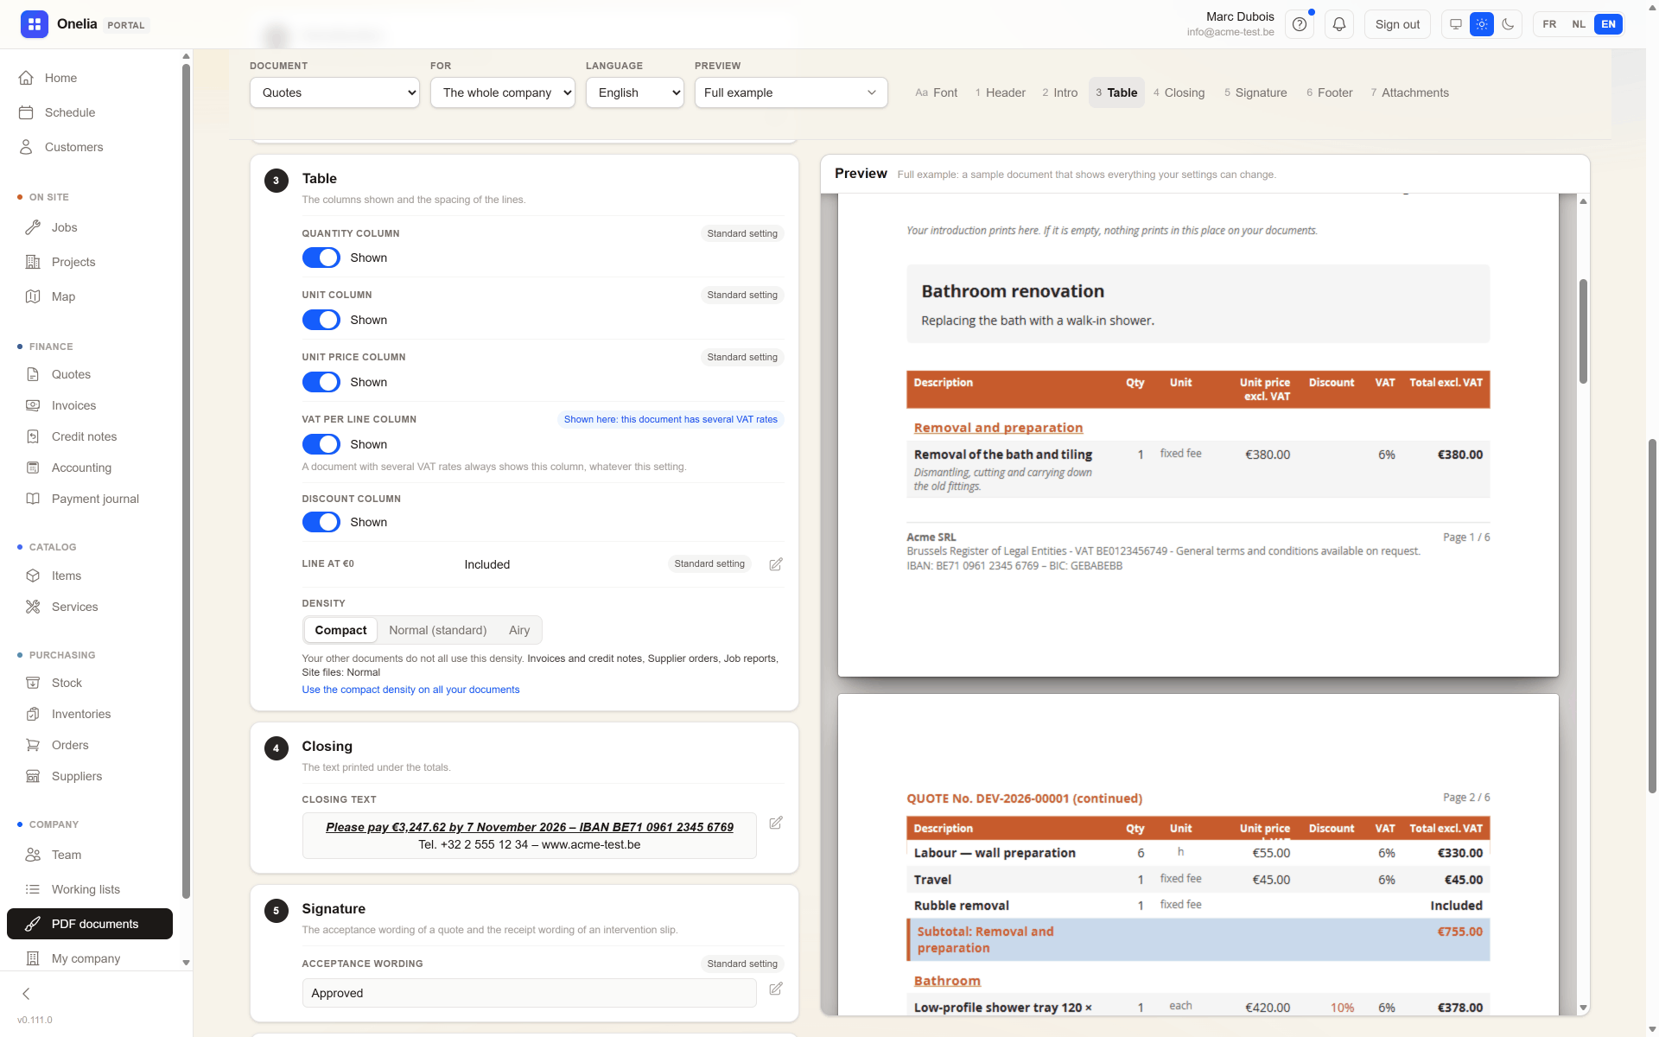The width and height of the screenshot is (1659, 1037).
Task: Switch to the Header tab
Action: click(1001, 92)
